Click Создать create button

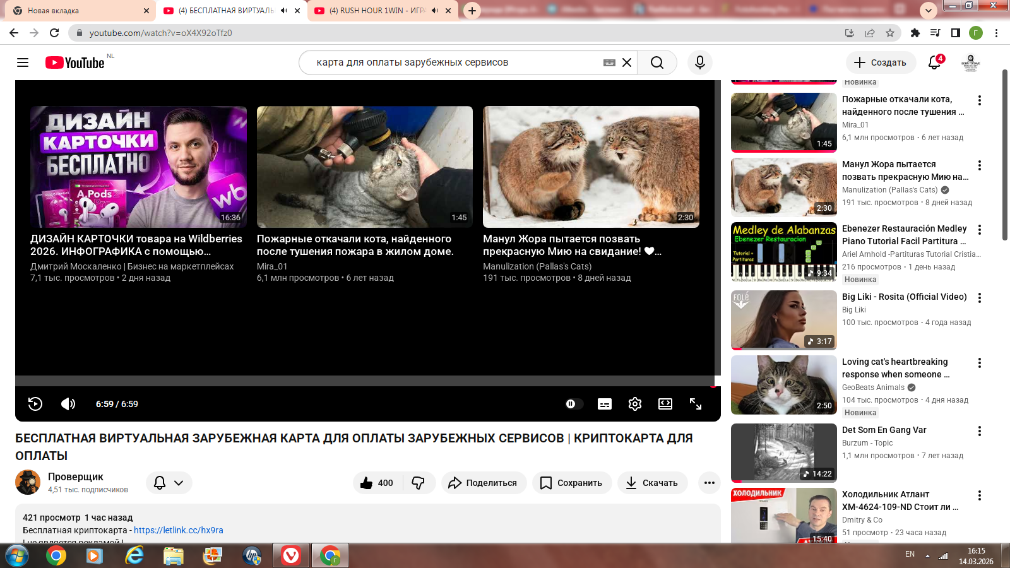click(881, 62)
